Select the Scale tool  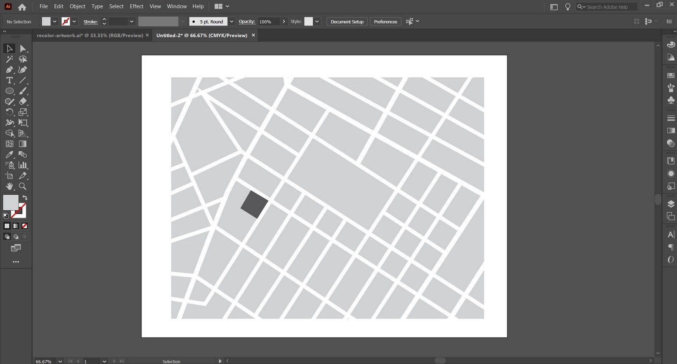pos(23,112)
